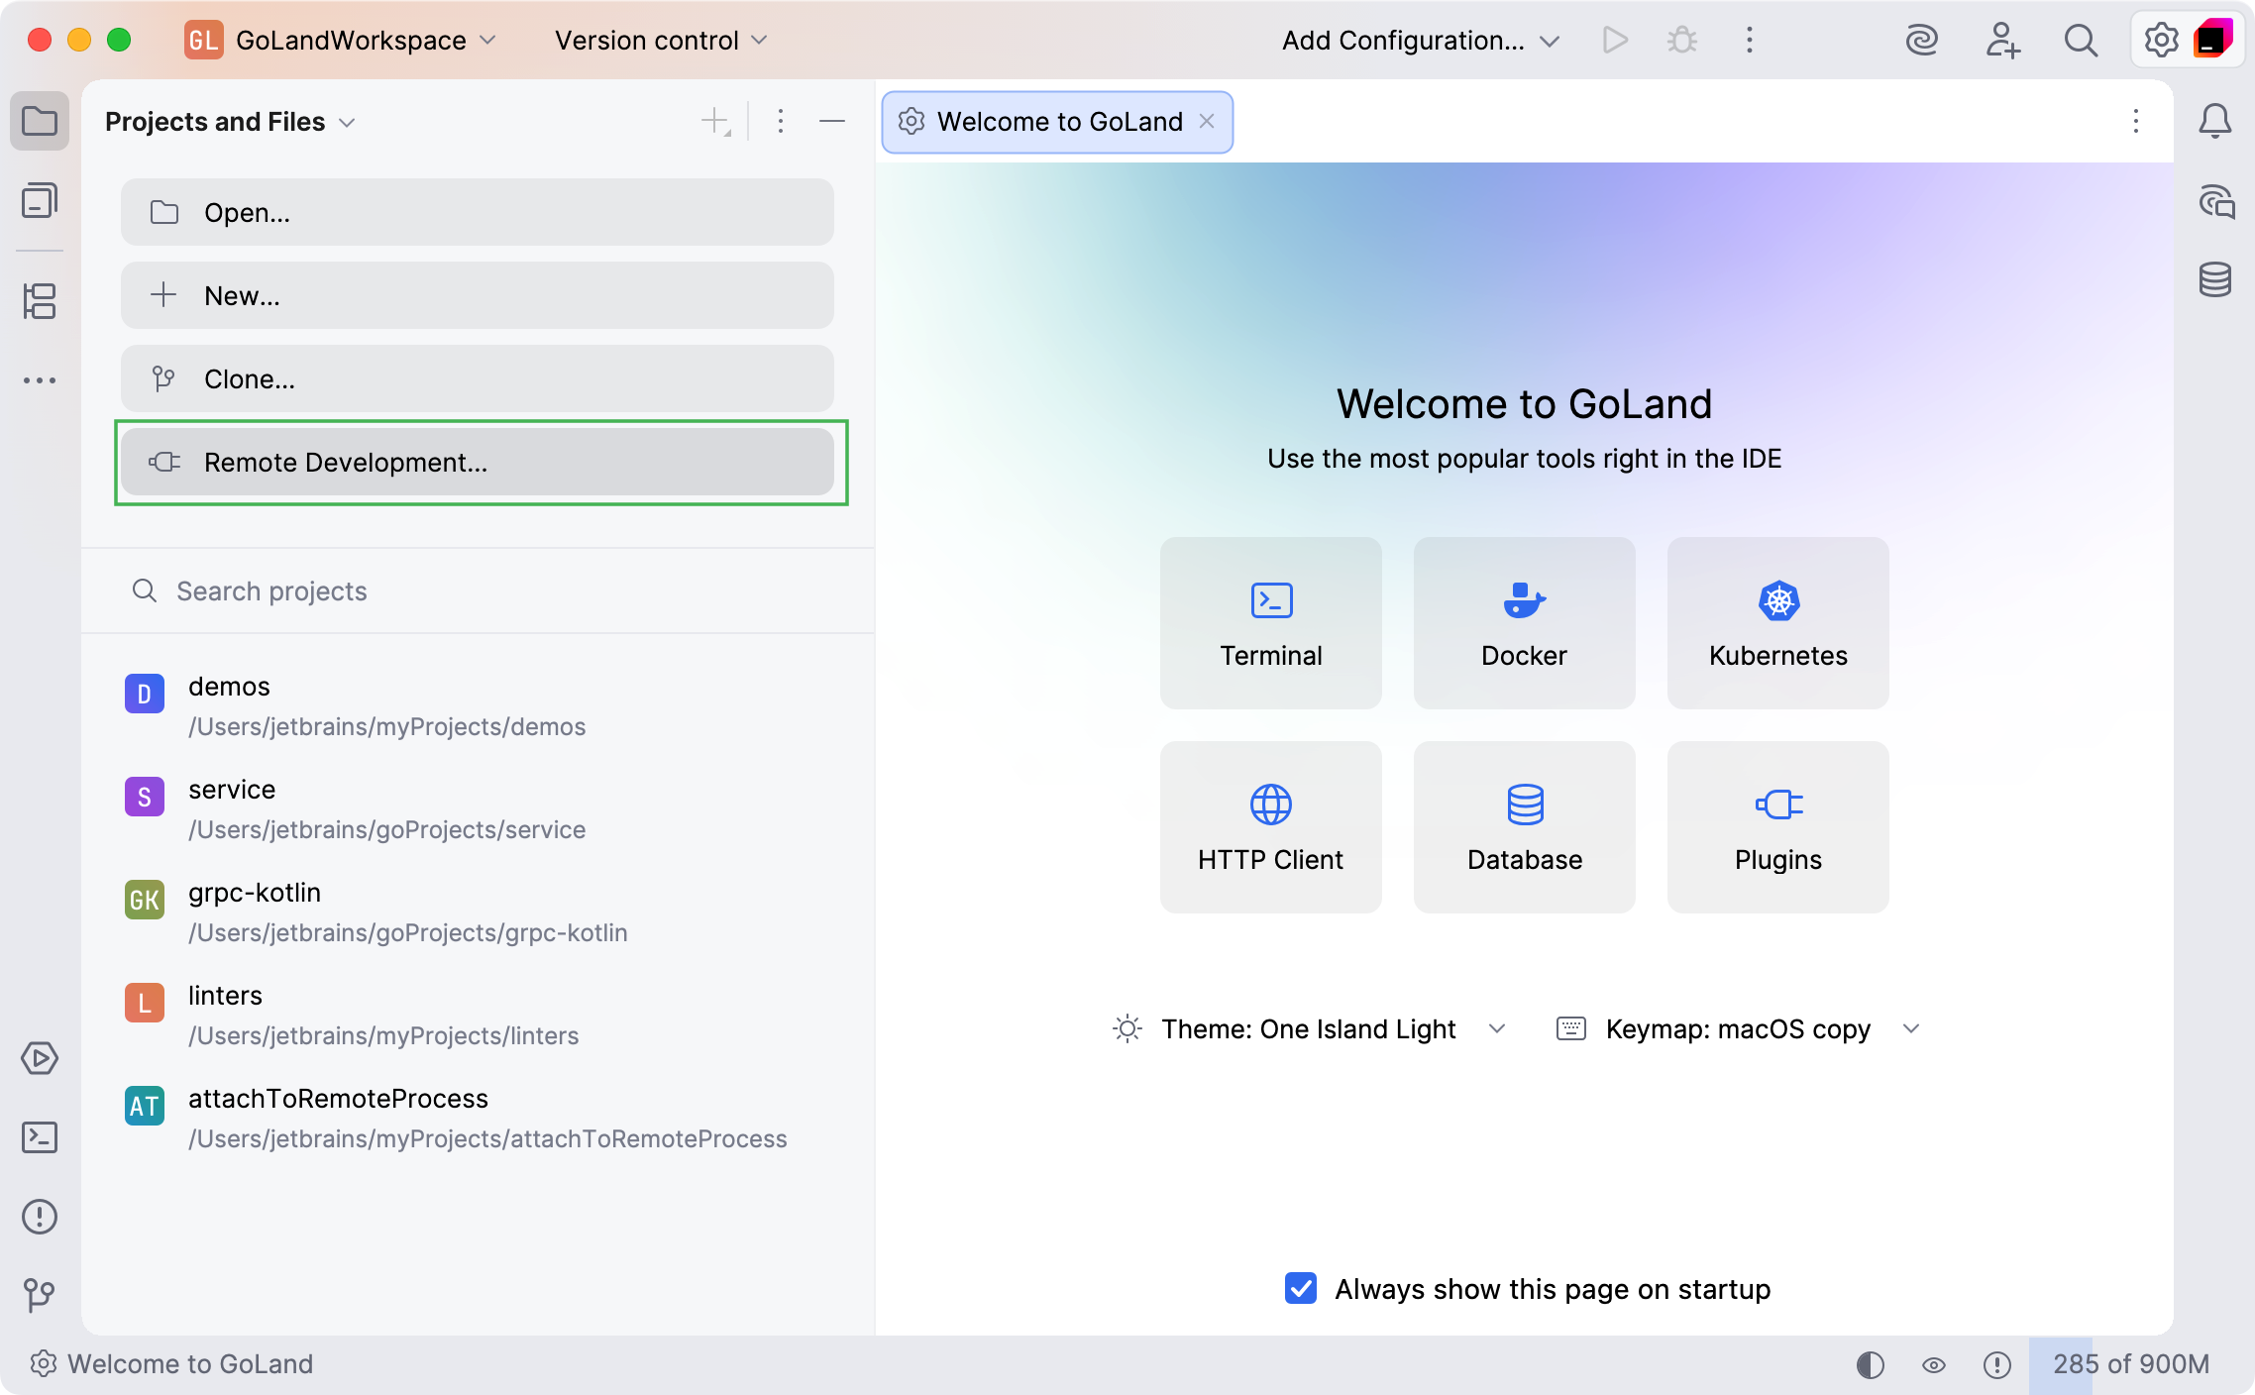Viewport: 2255px width, 1395px height.
Task: Open the Keymap: macOS copy dropdown
Action: [1912, 1028]
